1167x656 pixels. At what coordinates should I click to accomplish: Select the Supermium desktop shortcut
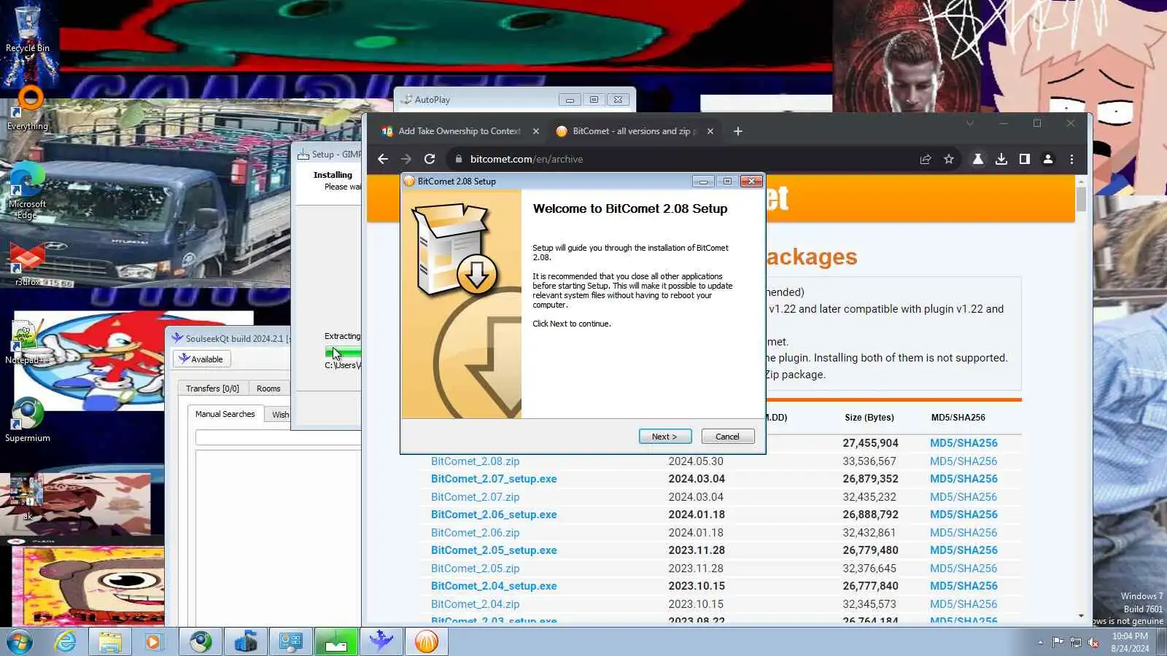click(28, 421)
